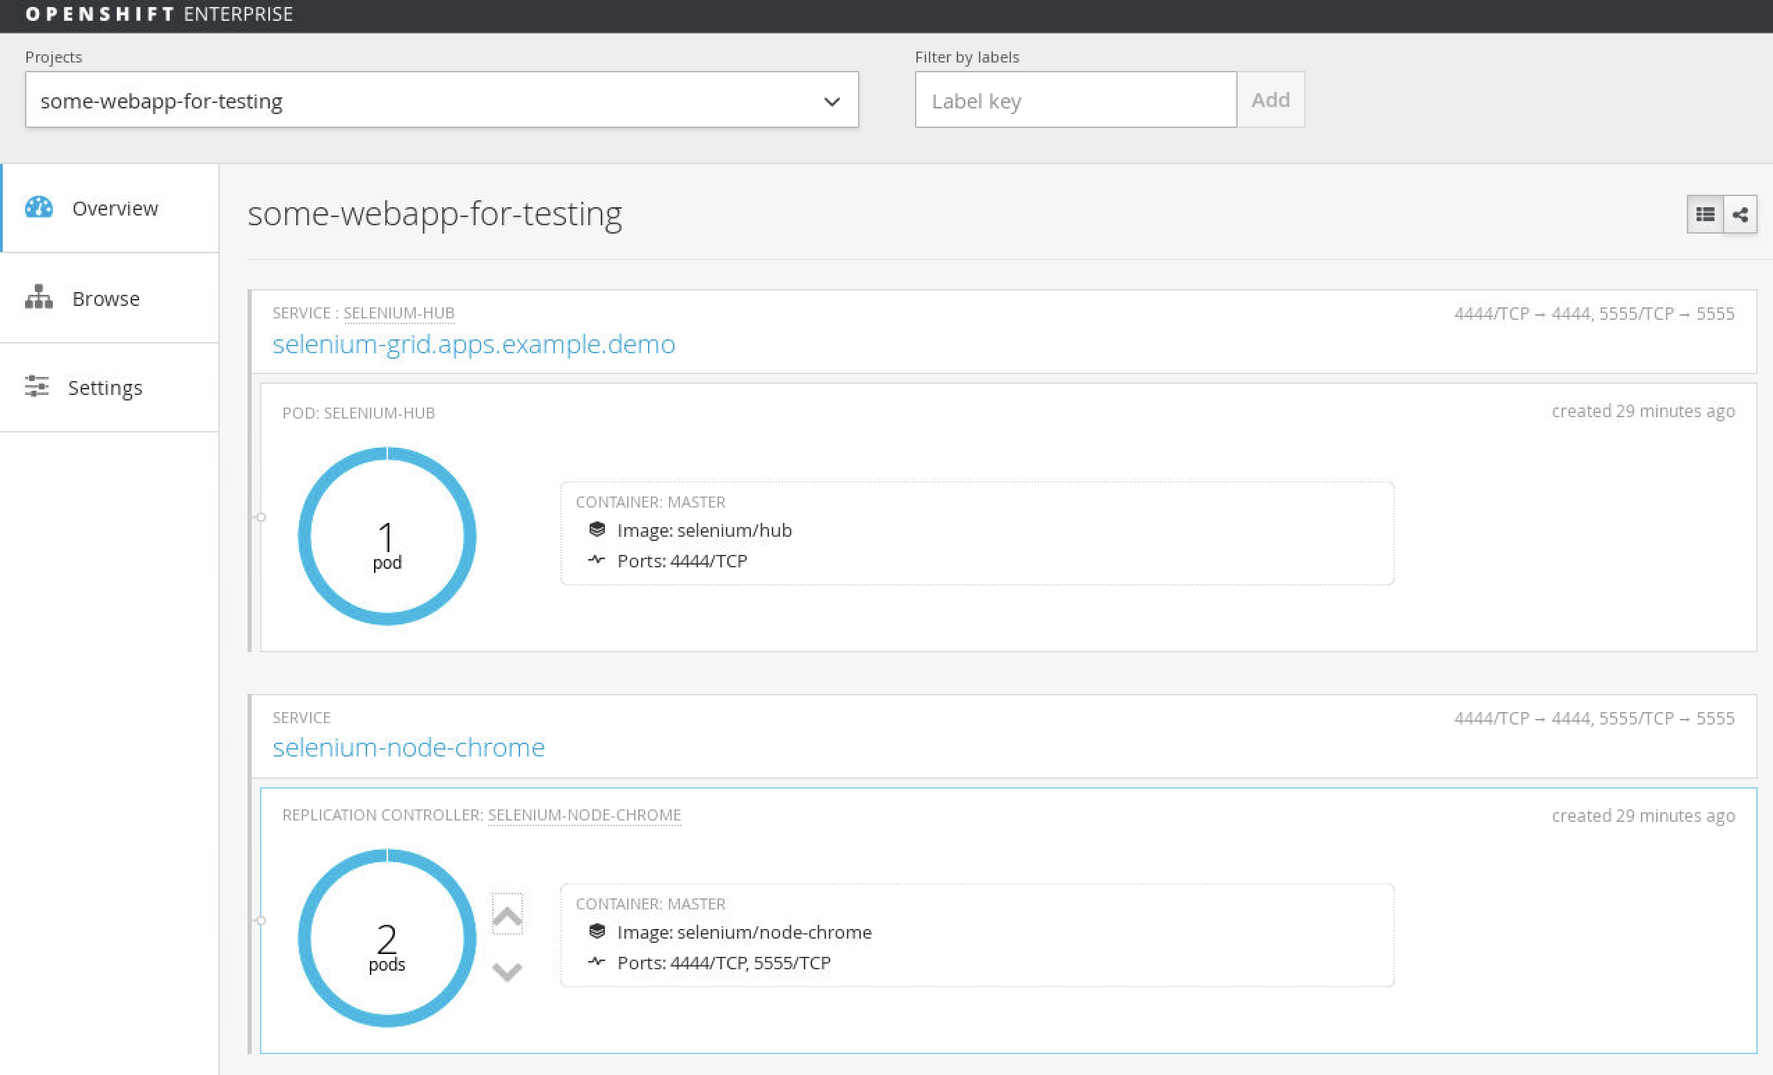This screenshot has height=1075, width=1773.
Task: Switch to list view icon
Action: (x=1705, y=214)
